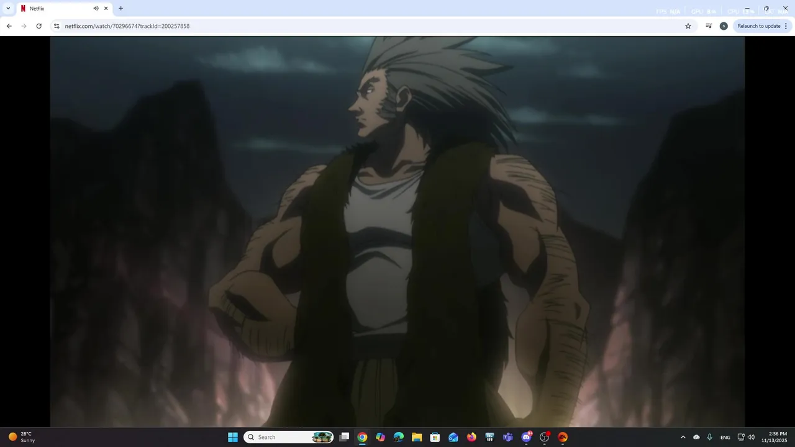Click the OneDrive cloud tray icon
Viewport: 795px width, 447px height.
696,437
